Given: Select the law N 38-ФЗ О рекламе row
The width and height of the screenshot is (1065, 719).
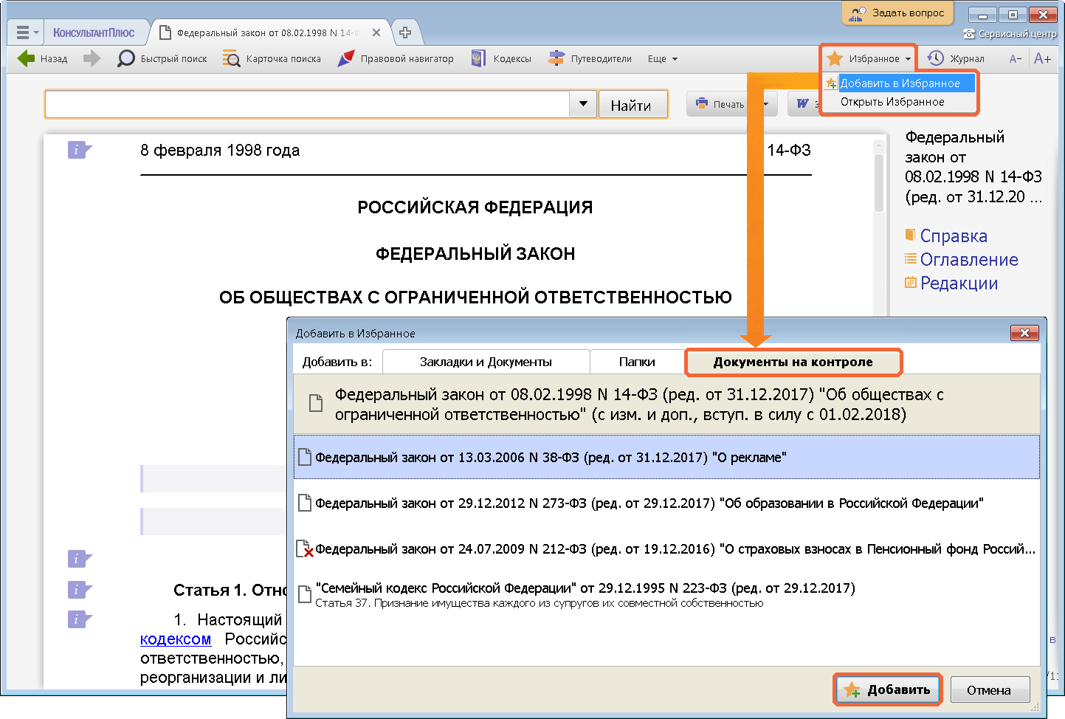Looking at the screenshot, I should coord(666,458).
